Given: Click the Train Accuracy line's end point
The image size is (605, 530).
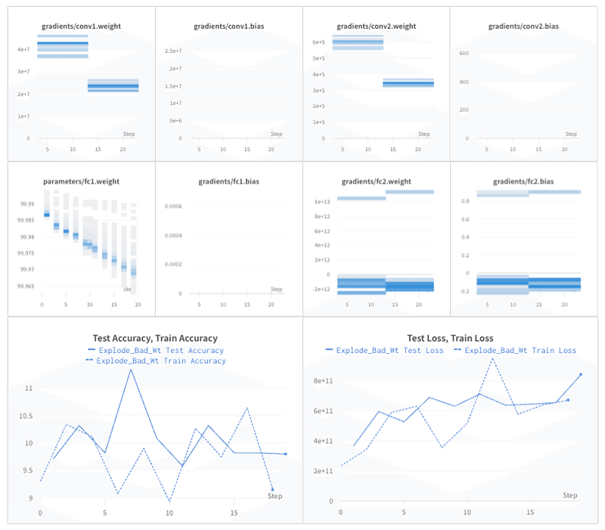Looking at the screenshot, I should (x=272, y=489).
